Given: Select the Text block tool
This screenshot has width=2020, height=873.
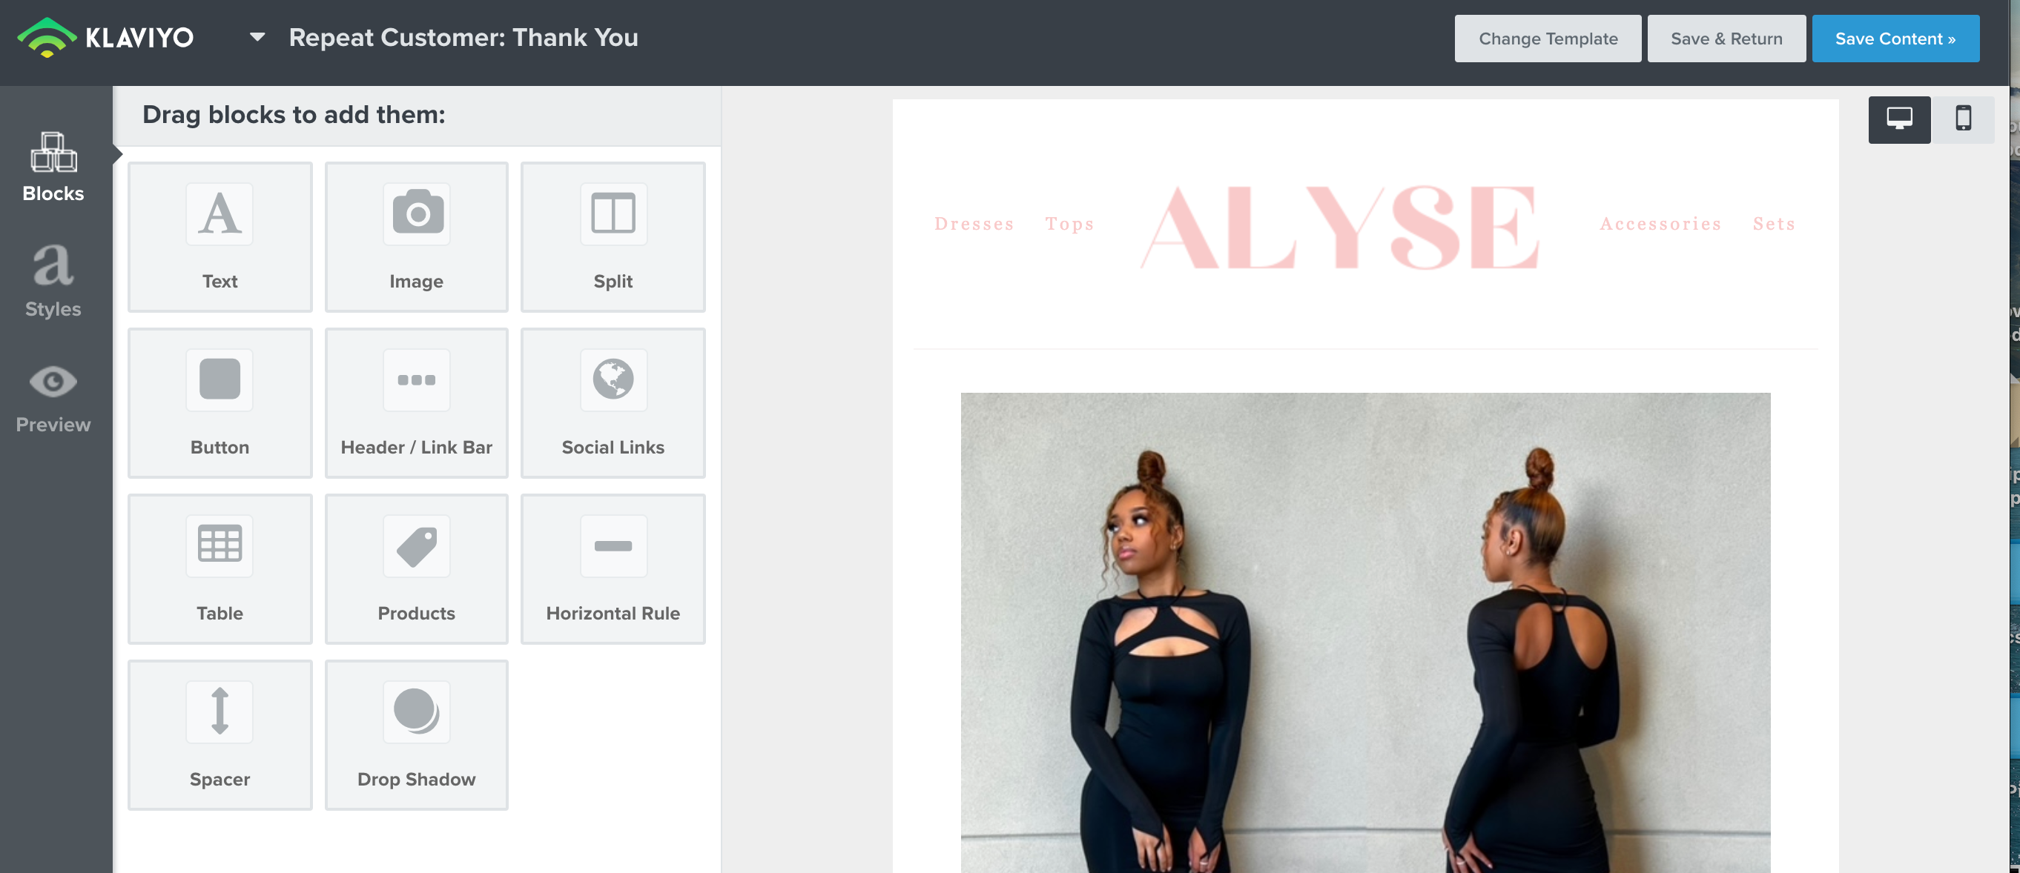Looking at the screenshot, I should click(219, 237).
